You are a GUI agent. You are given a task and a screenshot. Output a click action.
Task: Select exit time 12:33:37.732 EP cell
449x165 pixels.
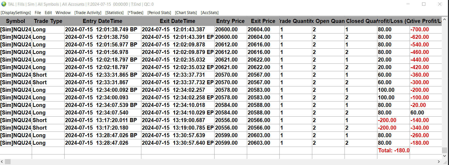point(178,82)
